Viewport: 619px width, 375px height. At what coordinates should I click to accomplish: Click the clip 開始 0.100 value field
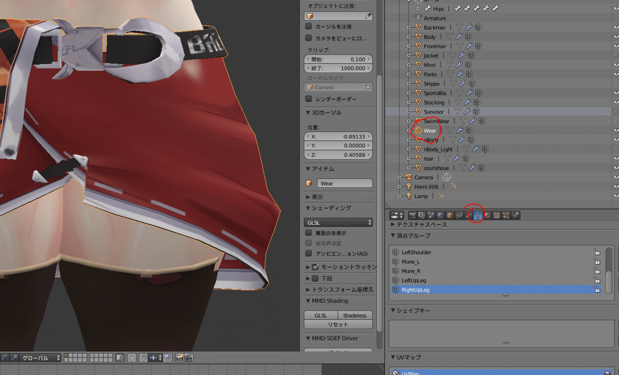(338, 59)
